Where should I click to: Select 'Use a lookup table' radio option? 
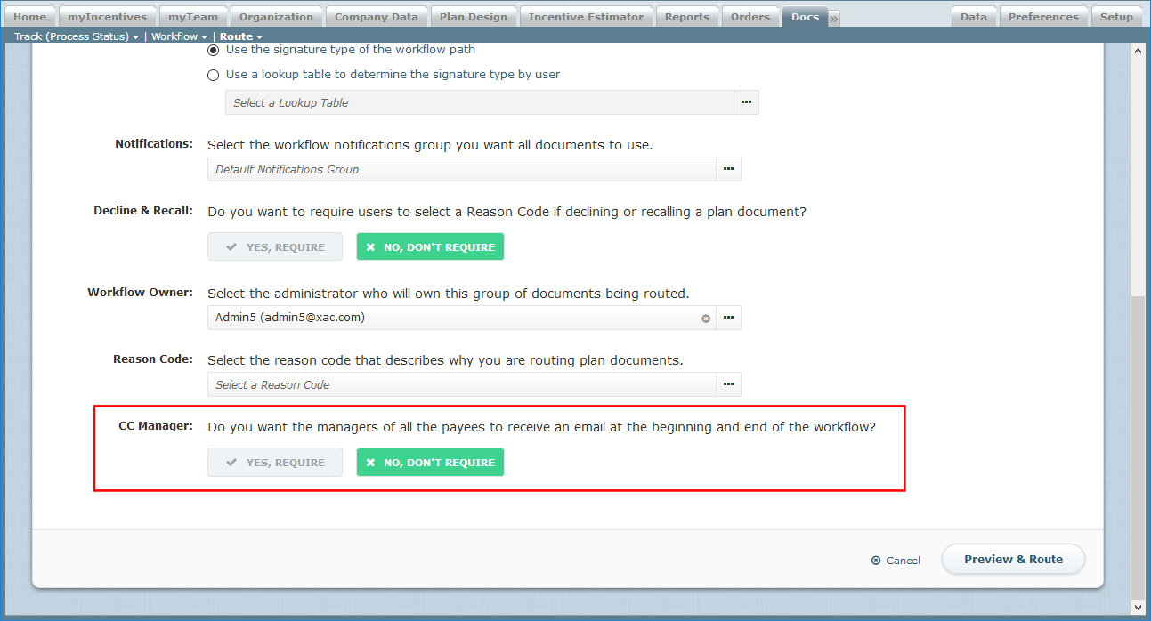pyautogui.click(x=214, y=75)
